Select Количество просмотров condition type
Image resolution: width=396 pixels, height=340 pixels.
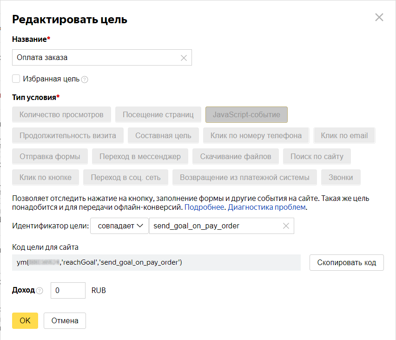point(61,114)
